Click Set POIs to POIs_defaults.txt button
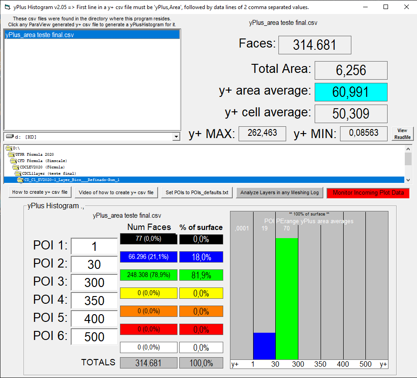Viewport: 417px width, 378px height. (x=197, y=192)
